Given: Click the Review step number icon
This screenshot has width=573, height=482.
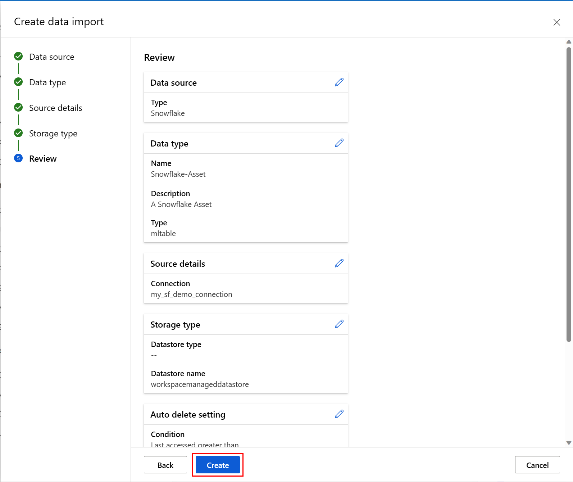Looking at the screenshot, I should (x=18, y=158).
